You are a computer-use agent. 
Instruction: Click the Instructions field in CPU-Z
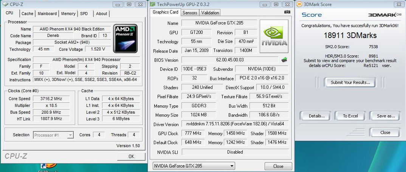point(87,80)
